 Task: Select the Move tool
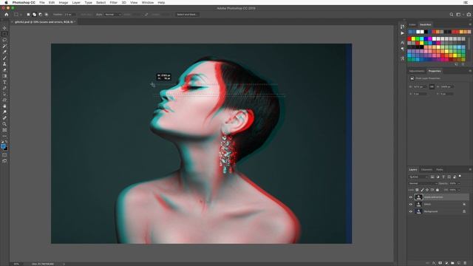point(4,28)
